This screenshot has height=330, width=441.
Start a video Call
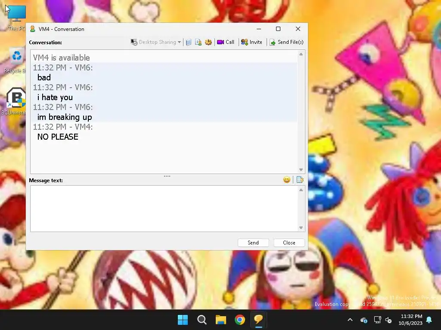click(x=226, y=42)
